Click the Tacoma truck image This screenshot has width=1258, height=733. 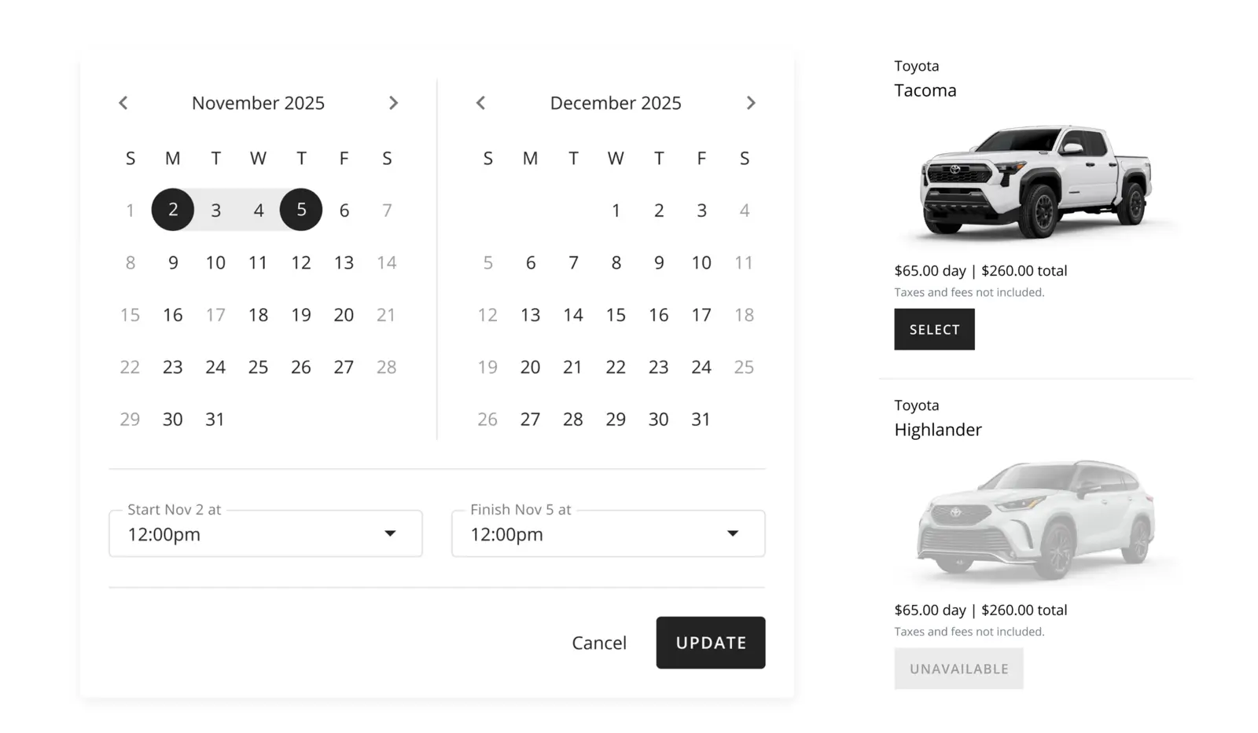pos(1035,181)
